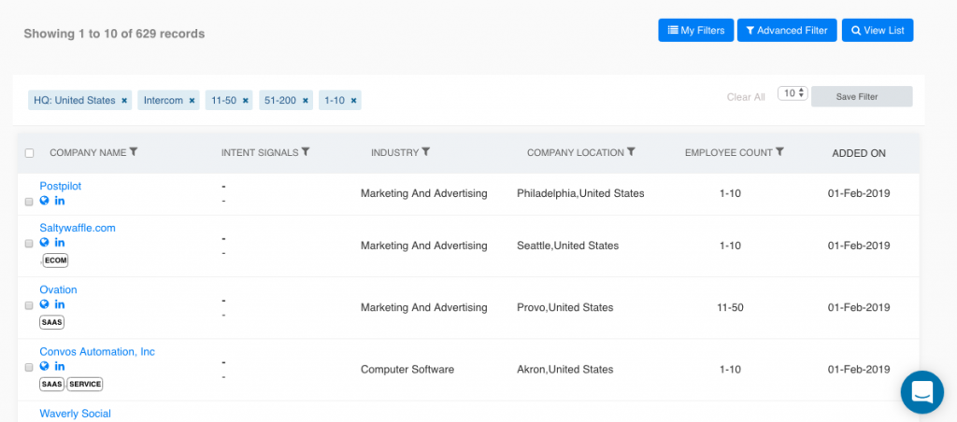957x422 pixels.
Task: Check the Ovation row checkbox
Action: (x=29, y=305)
